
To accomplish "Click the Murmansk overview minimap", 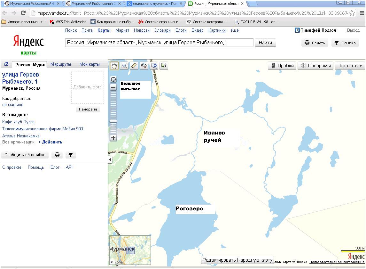I will click(130, 250).
